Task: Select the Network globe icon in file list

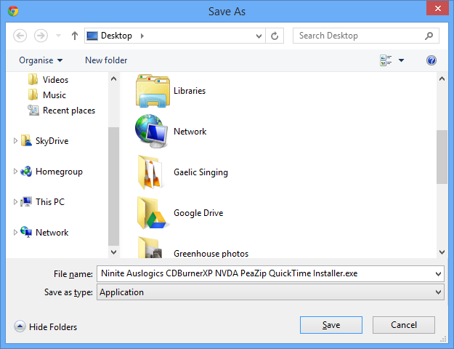Action: coord(151,131)
